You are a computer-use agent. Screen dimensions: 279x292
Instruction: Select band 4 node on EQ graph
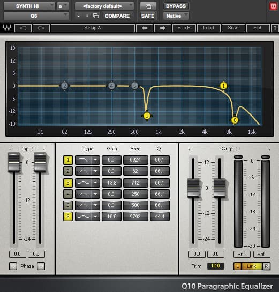pos(111,86)
